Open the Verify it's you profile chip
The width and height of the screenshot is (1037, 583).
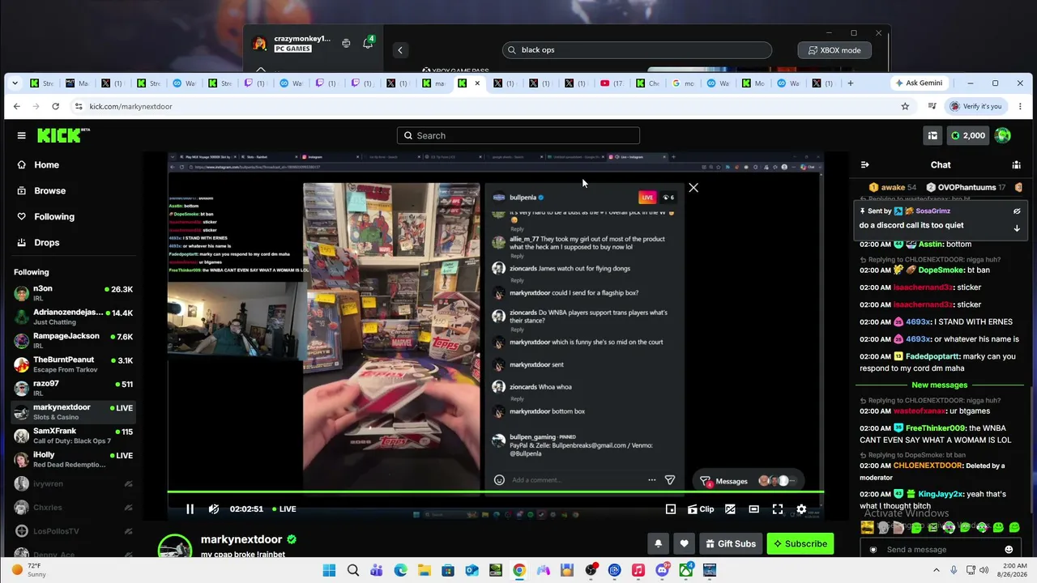coord(975,106)
